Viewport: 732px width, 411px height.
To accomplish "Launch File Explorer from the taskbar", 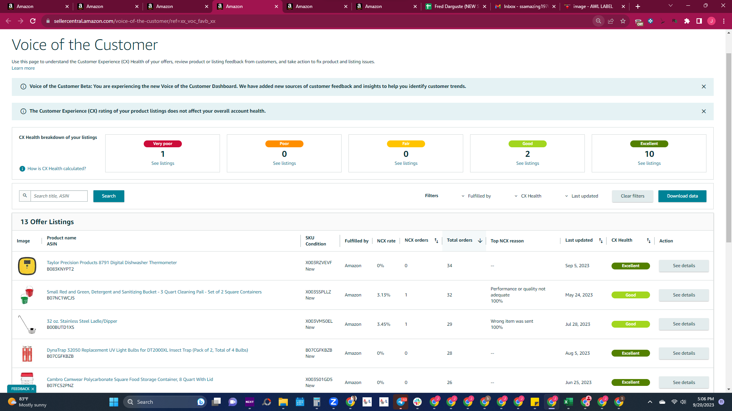I will point(283,402).
